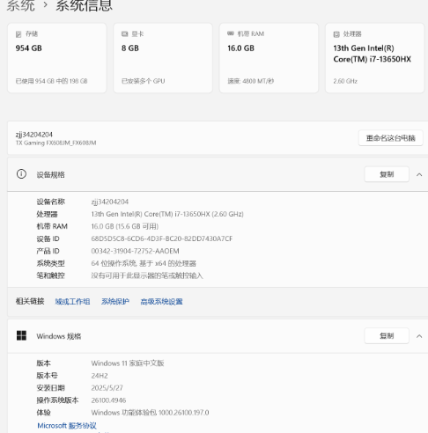Copy the Windows 规格 section with 复制
Screen dimensions: 428x433
click(x=387, y=336)
